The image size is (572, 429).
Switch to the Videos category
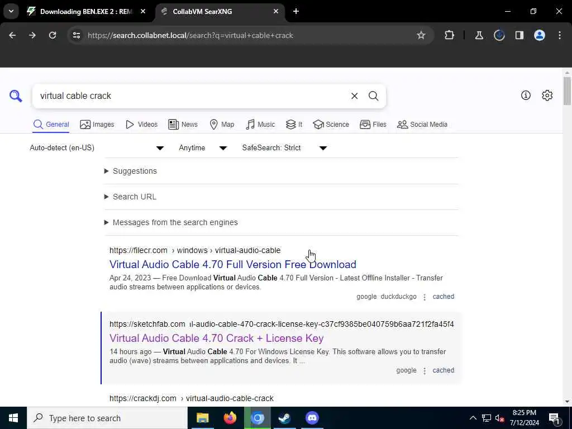coord(141,125)
